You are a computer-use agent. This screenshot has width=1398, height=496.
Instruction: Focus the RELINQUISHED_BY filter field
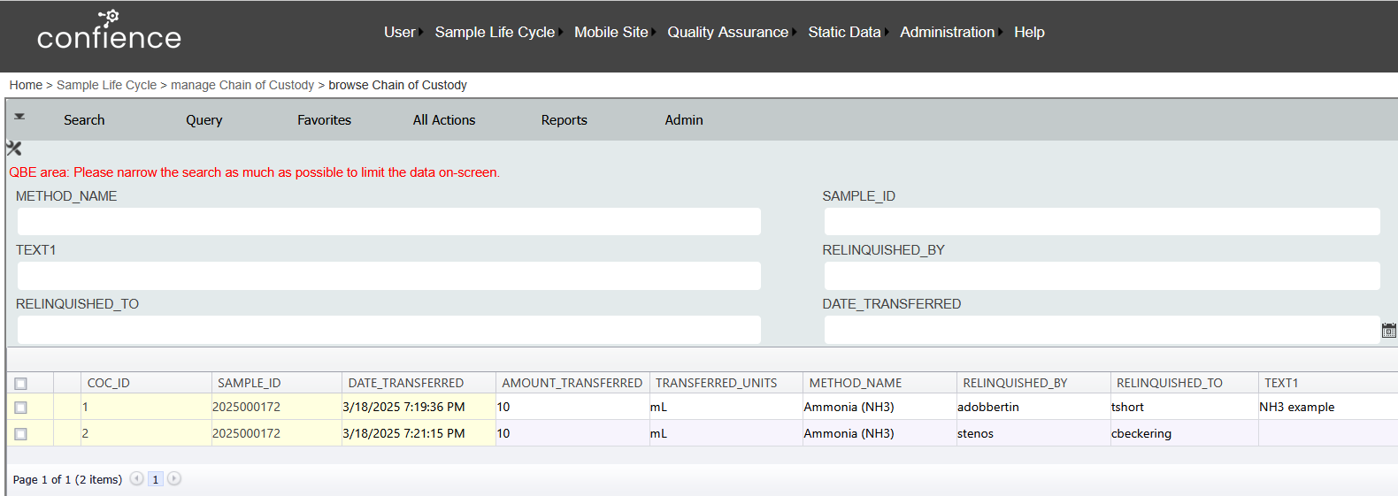1102,276
